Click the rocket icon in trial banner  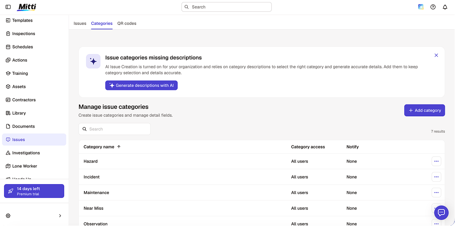[x=11, y=191]
